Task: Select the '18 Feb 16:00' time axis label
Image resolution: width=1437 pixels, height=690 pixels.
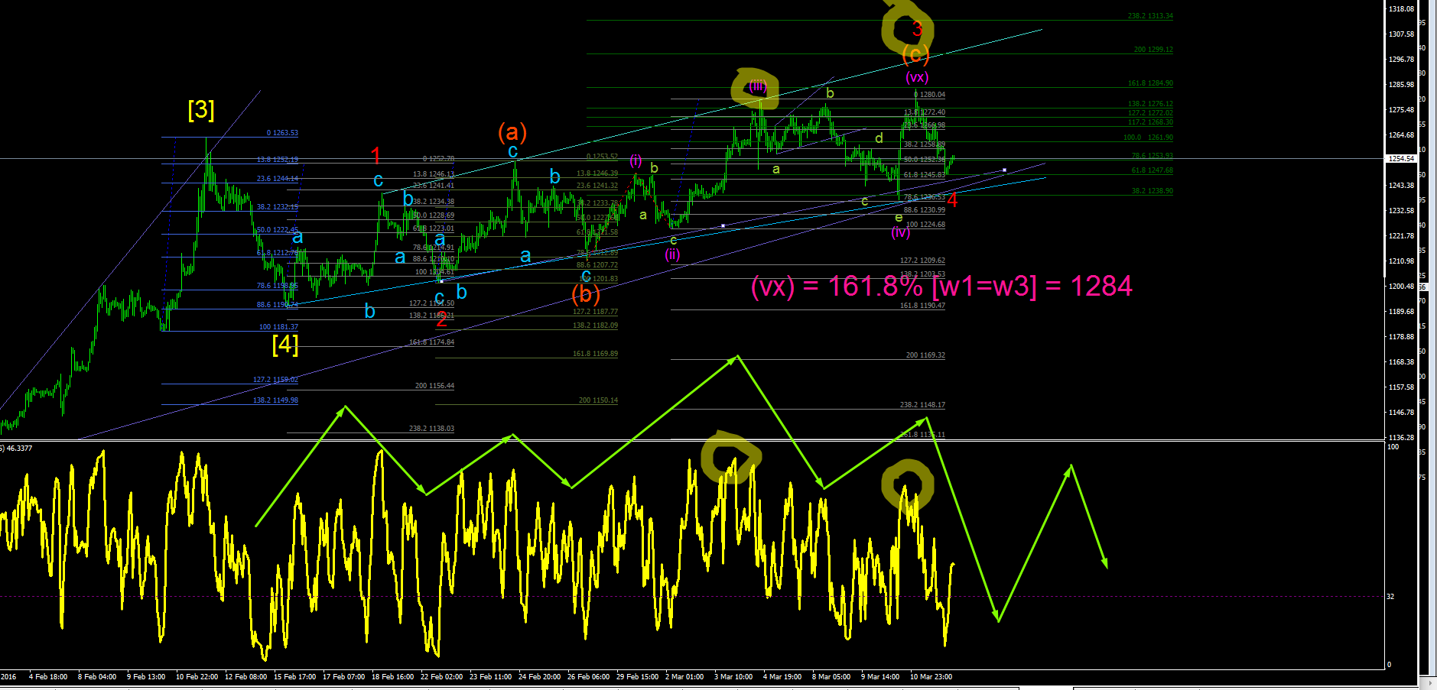Action: point(393,677)
